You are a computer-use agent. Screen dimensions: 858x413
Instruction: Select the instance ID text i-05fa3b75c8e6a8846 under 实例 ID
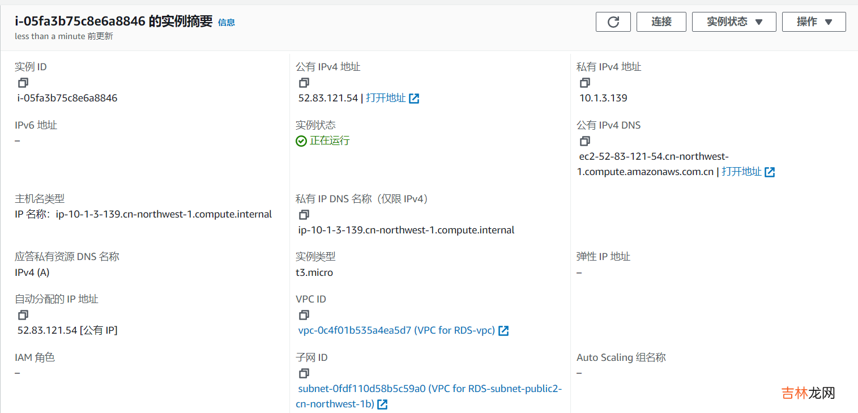coord(67,98)
